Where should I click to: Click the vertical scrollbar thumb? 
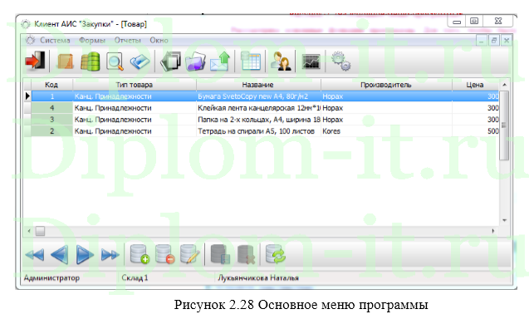tap(504, 125)
